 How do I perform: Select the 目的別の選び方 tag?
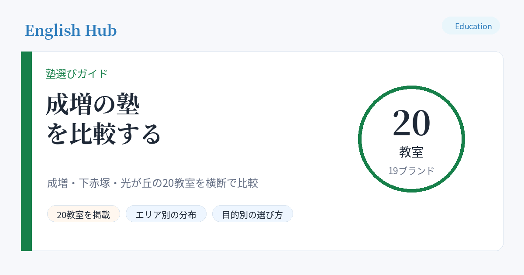(x=252, y=214)
